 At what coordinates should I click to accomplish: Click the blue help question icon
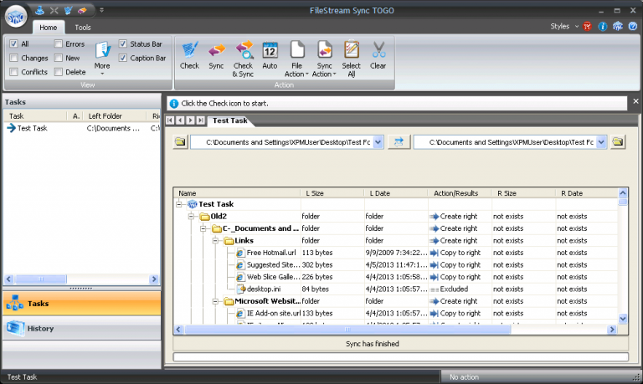(x=633, y=26)
